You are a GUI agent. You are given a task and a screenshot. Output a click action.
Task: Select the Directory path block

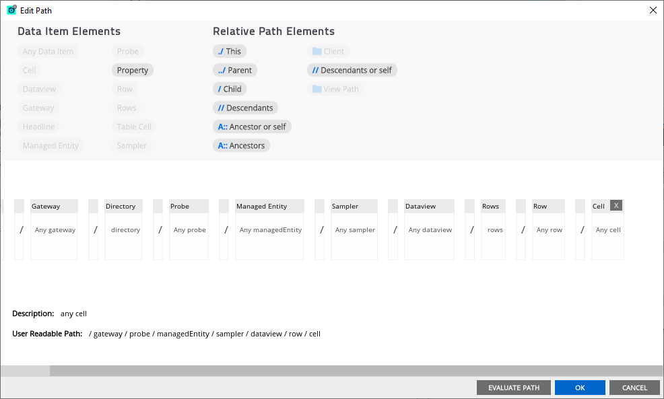[124, 229]
